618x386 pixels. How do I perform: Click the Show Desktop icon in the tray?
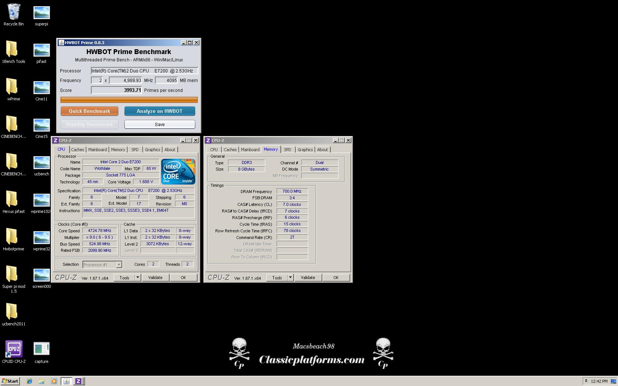[613, 381]
